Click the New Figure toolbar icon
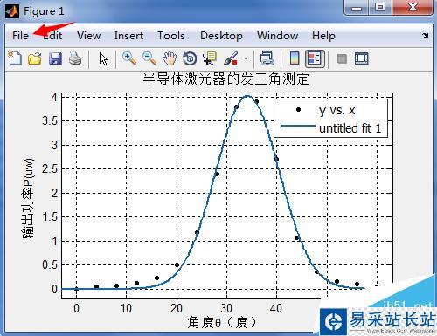 (x=15, y=58)
